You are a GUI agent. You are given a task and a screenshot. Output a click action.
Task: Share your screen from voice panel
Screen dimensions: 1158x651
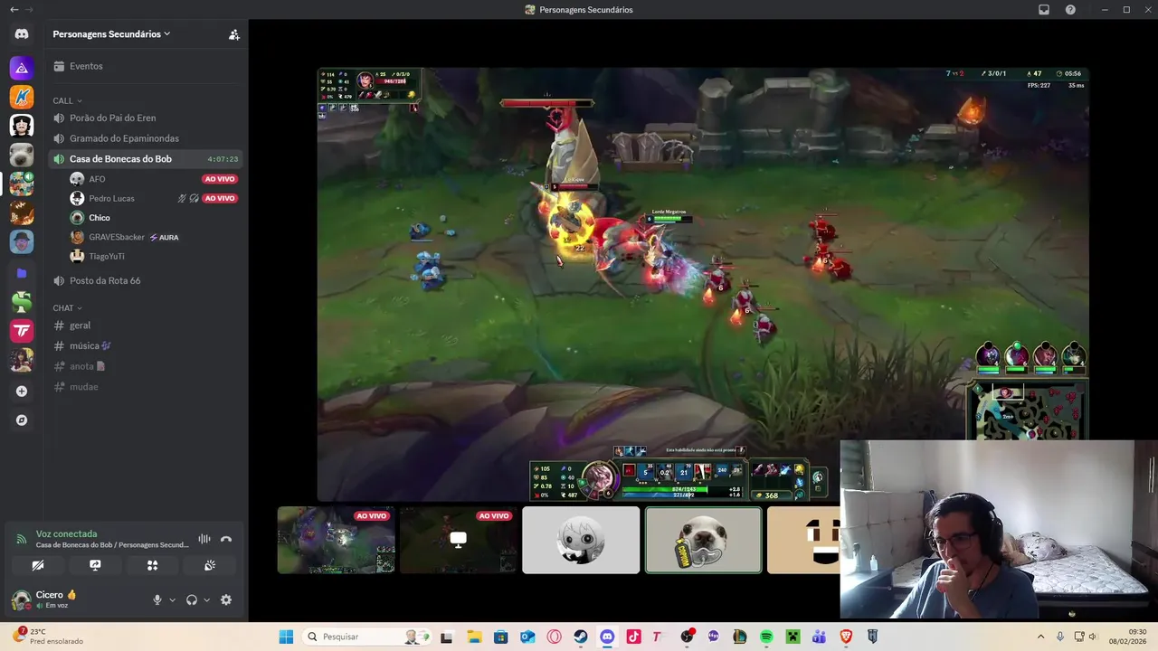point(95,565)
